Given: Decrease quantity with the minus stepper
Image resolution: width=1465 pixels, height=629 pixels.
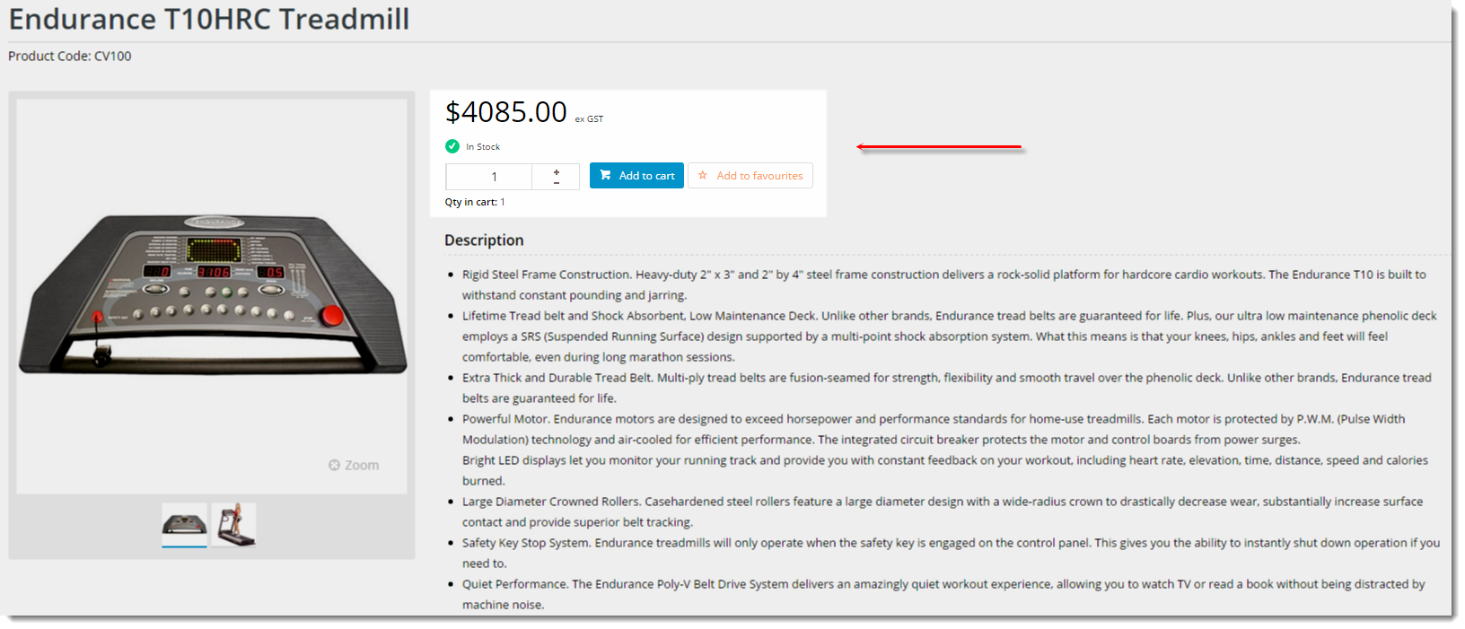Looking at the screenshot, I should pos(557,182).
